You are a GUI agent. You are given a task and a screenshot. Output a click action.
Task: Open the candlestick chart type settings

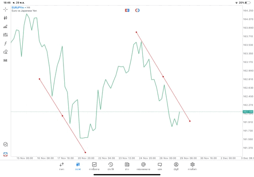5,18
